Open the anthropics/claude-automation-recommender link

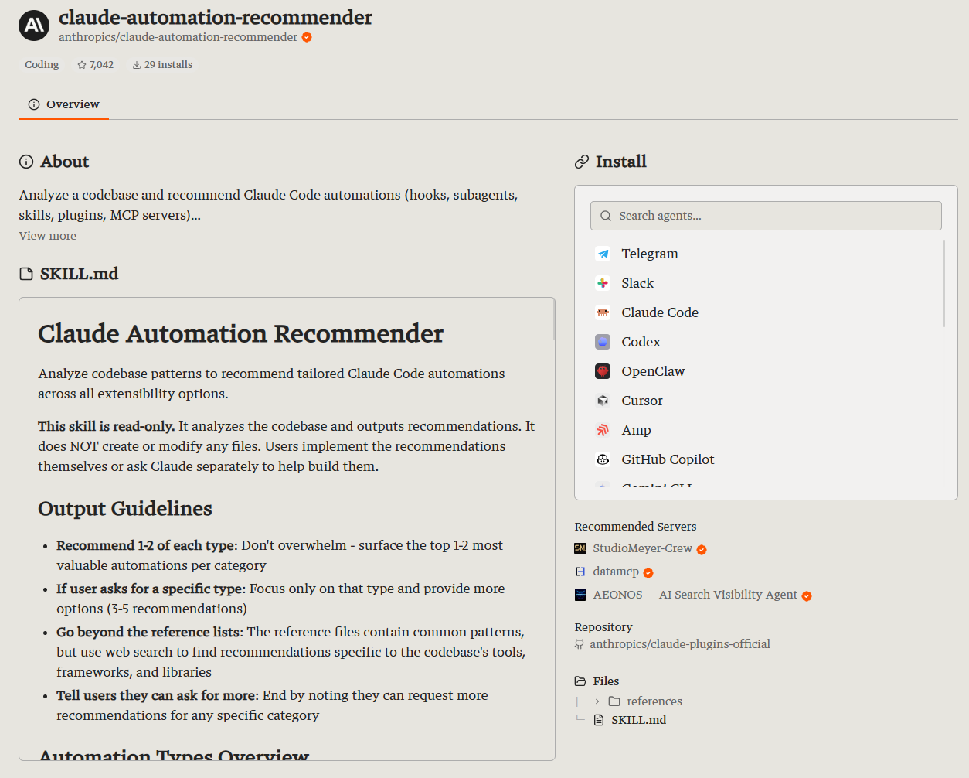(178, 37)
